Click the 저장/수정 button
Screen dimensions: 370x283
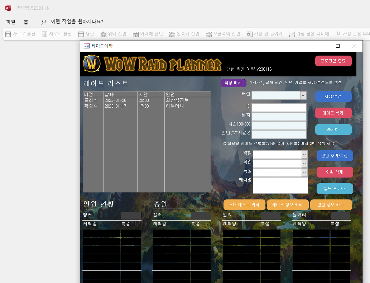pyautogui.click(x=333, y=96)
